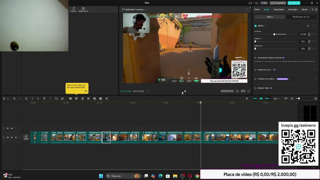Screen dimensions: 320x180
Task: Open the preview panel's hamburger menu
Action: pyautogui.click(x=247, y=9)
